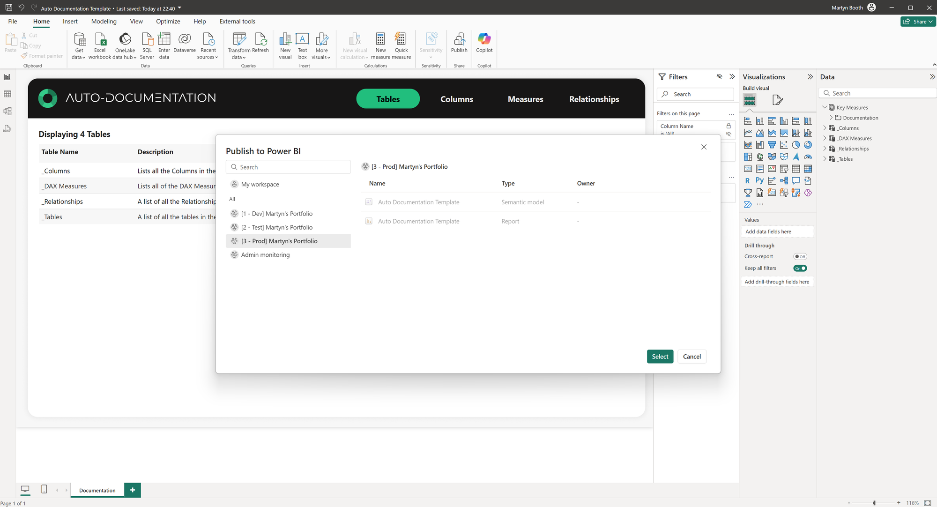Click the Measures navigation button
The height and width of the screenshot is (507, 937).
[526, 99]
